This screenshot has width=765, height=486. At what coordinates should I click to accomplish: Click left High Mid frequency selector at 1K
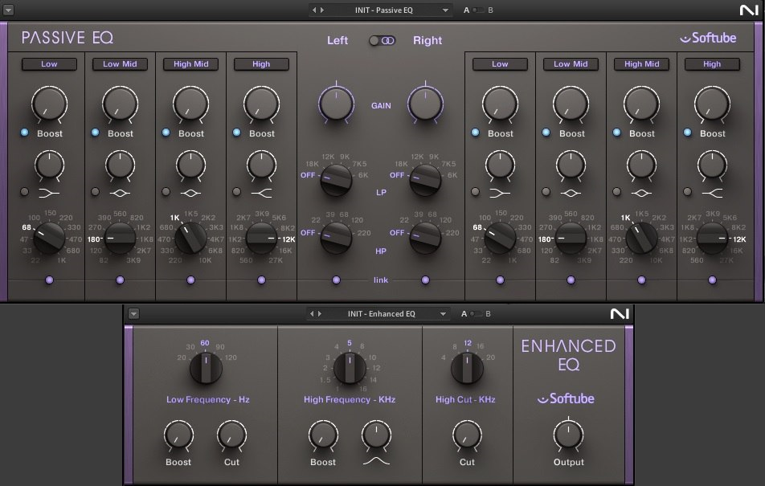pos(174,218)
